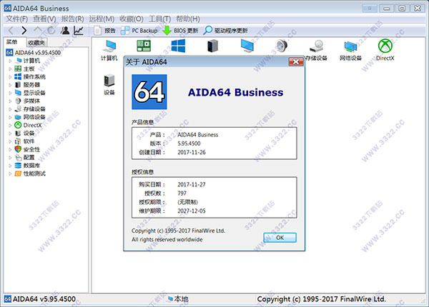Select 设备 in the tree
This screenshot has width=429, height=307.
point(29,134)
